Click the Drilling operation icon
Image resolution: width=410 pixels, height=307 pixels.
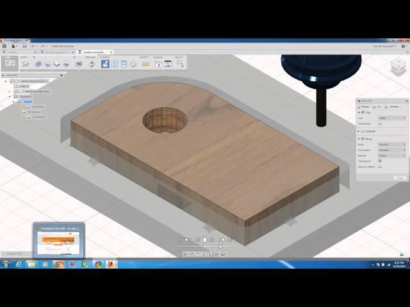(x=92, y=64)
